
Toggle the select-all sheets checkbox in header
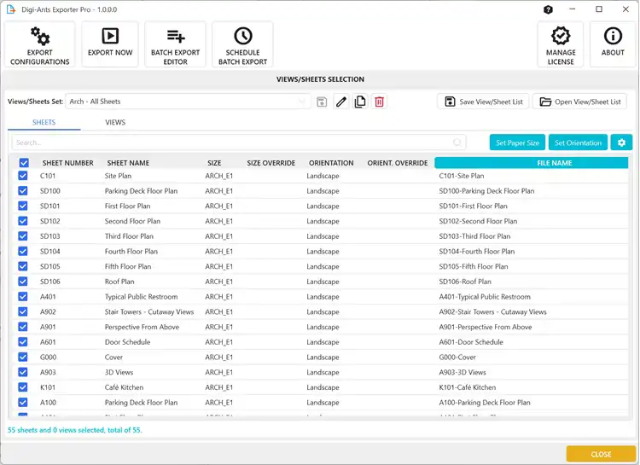tap(24, 163)
